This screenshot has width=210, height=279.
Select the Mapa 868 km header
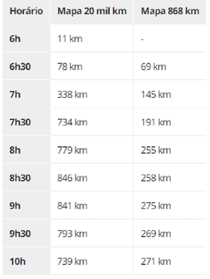coord(170,11)
